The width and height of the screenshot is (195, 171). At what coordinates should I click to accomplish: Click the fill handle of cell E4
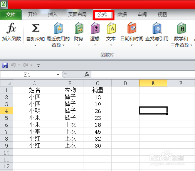tap(167, 114)
